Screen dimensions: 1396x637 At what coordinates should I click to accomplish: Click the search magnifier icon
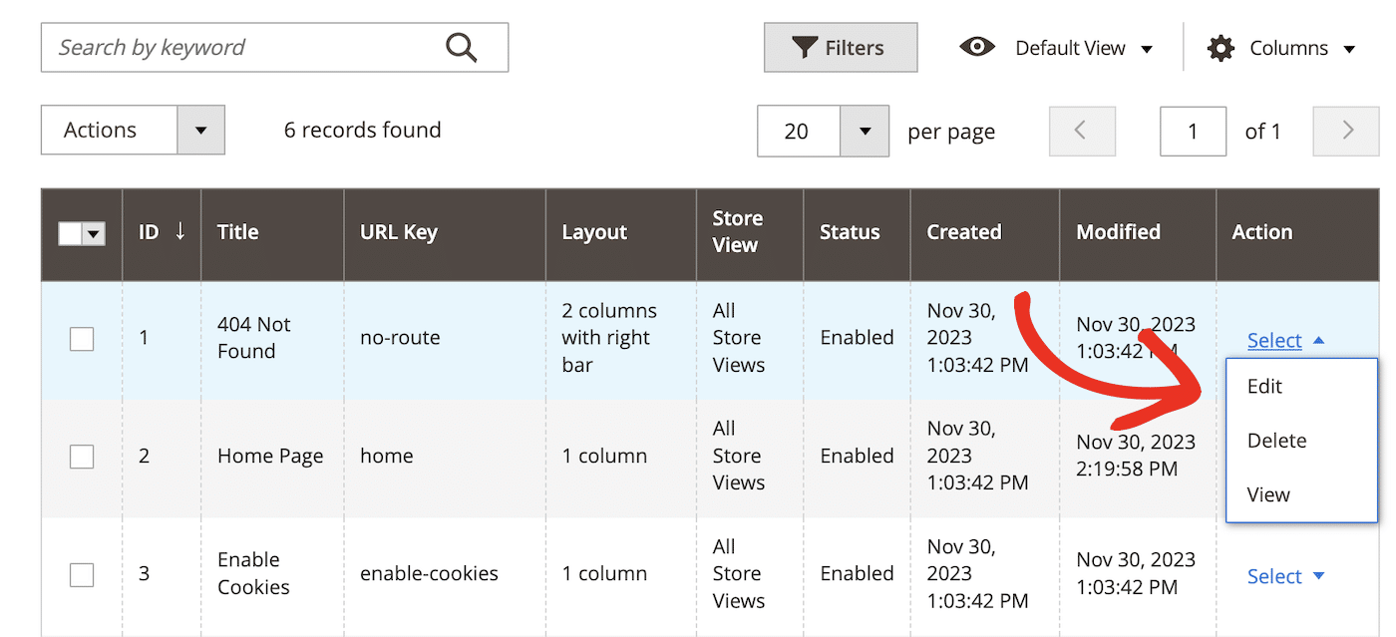pos(461,48)
